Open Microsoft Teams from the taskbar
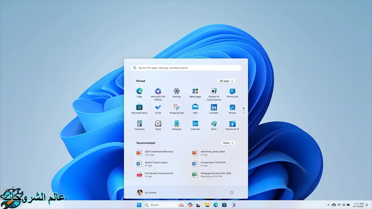The height and width of the screenshot is (209, 372). [x=233, y=205]
